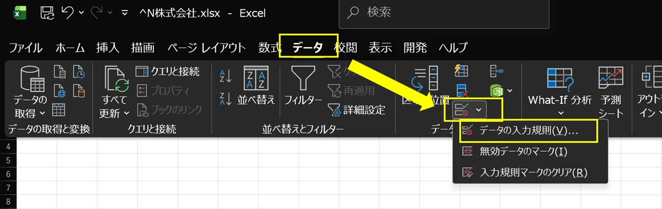Switch to the 表示 tab
Viewport: 662px width, 209px height.
(380, 47)
